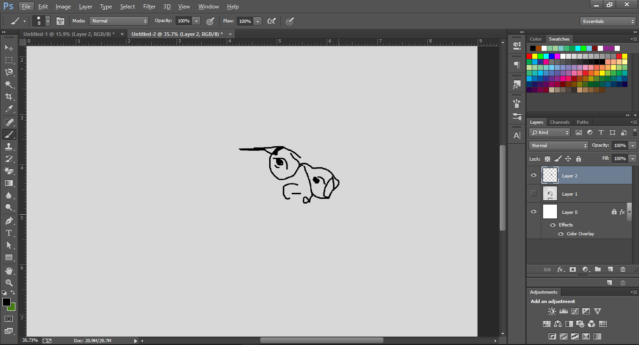Viewport: 639px width, 345px height.
Task: Select the Rectangle shape tool
Action: click(9, 257)
